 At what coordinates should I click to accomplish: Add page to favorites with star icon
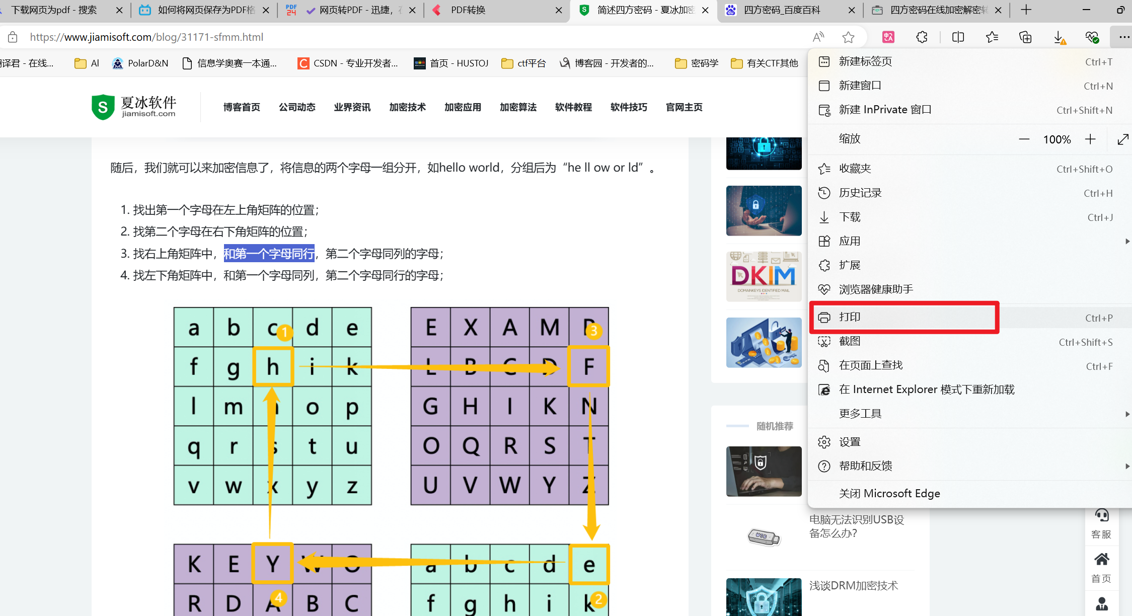click(848, 37)
